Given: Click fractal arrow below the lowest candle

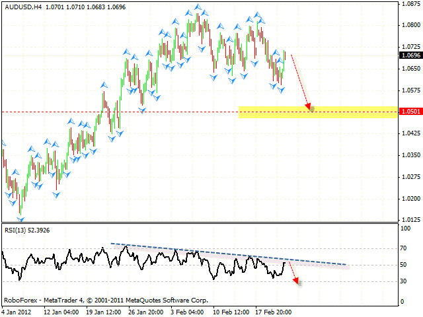Looking at the screenshot, I should tap(21, 221).
